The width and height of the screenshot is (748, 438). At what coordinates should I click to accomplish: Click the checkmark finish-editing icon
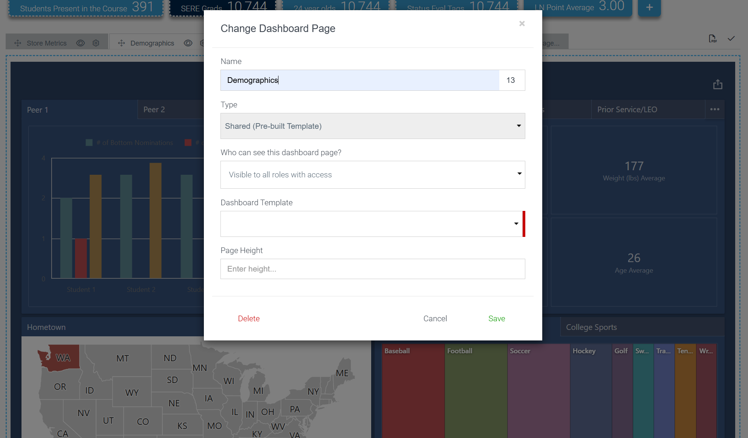click(x=731, y=38)
